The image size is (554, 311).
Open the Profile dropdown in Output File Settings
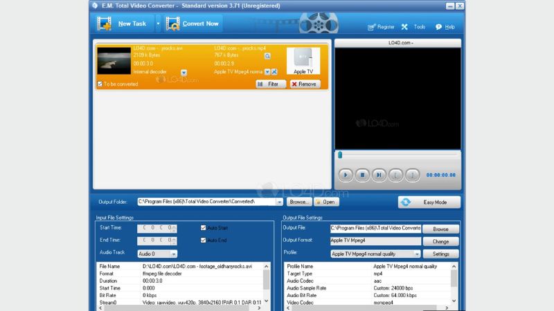375,254
